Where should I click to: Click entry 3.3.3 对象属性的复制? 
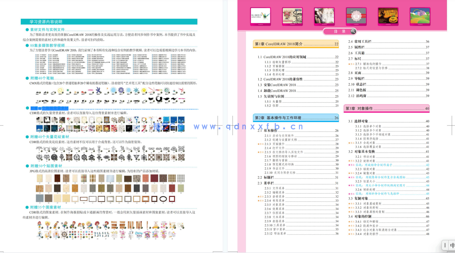[x=392, y=212]
